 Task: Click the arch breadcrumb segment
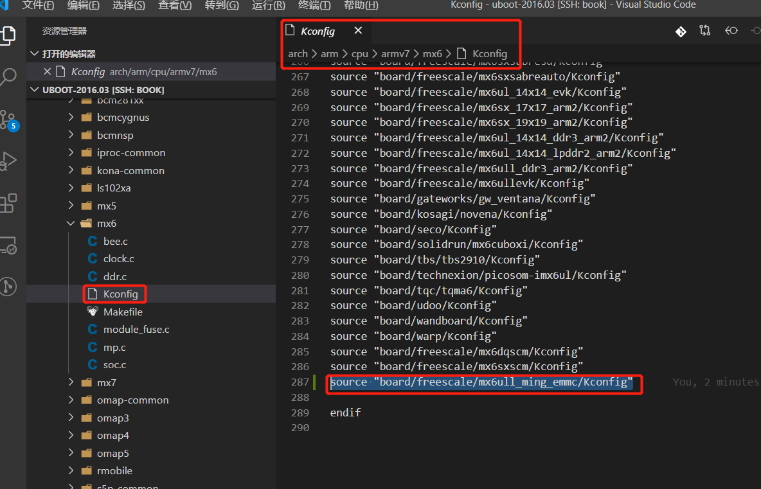click(298, 54)
